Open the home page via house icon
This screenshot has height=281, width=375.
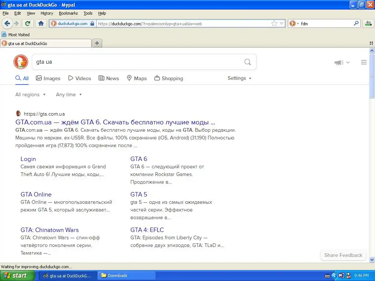[41, 23]
